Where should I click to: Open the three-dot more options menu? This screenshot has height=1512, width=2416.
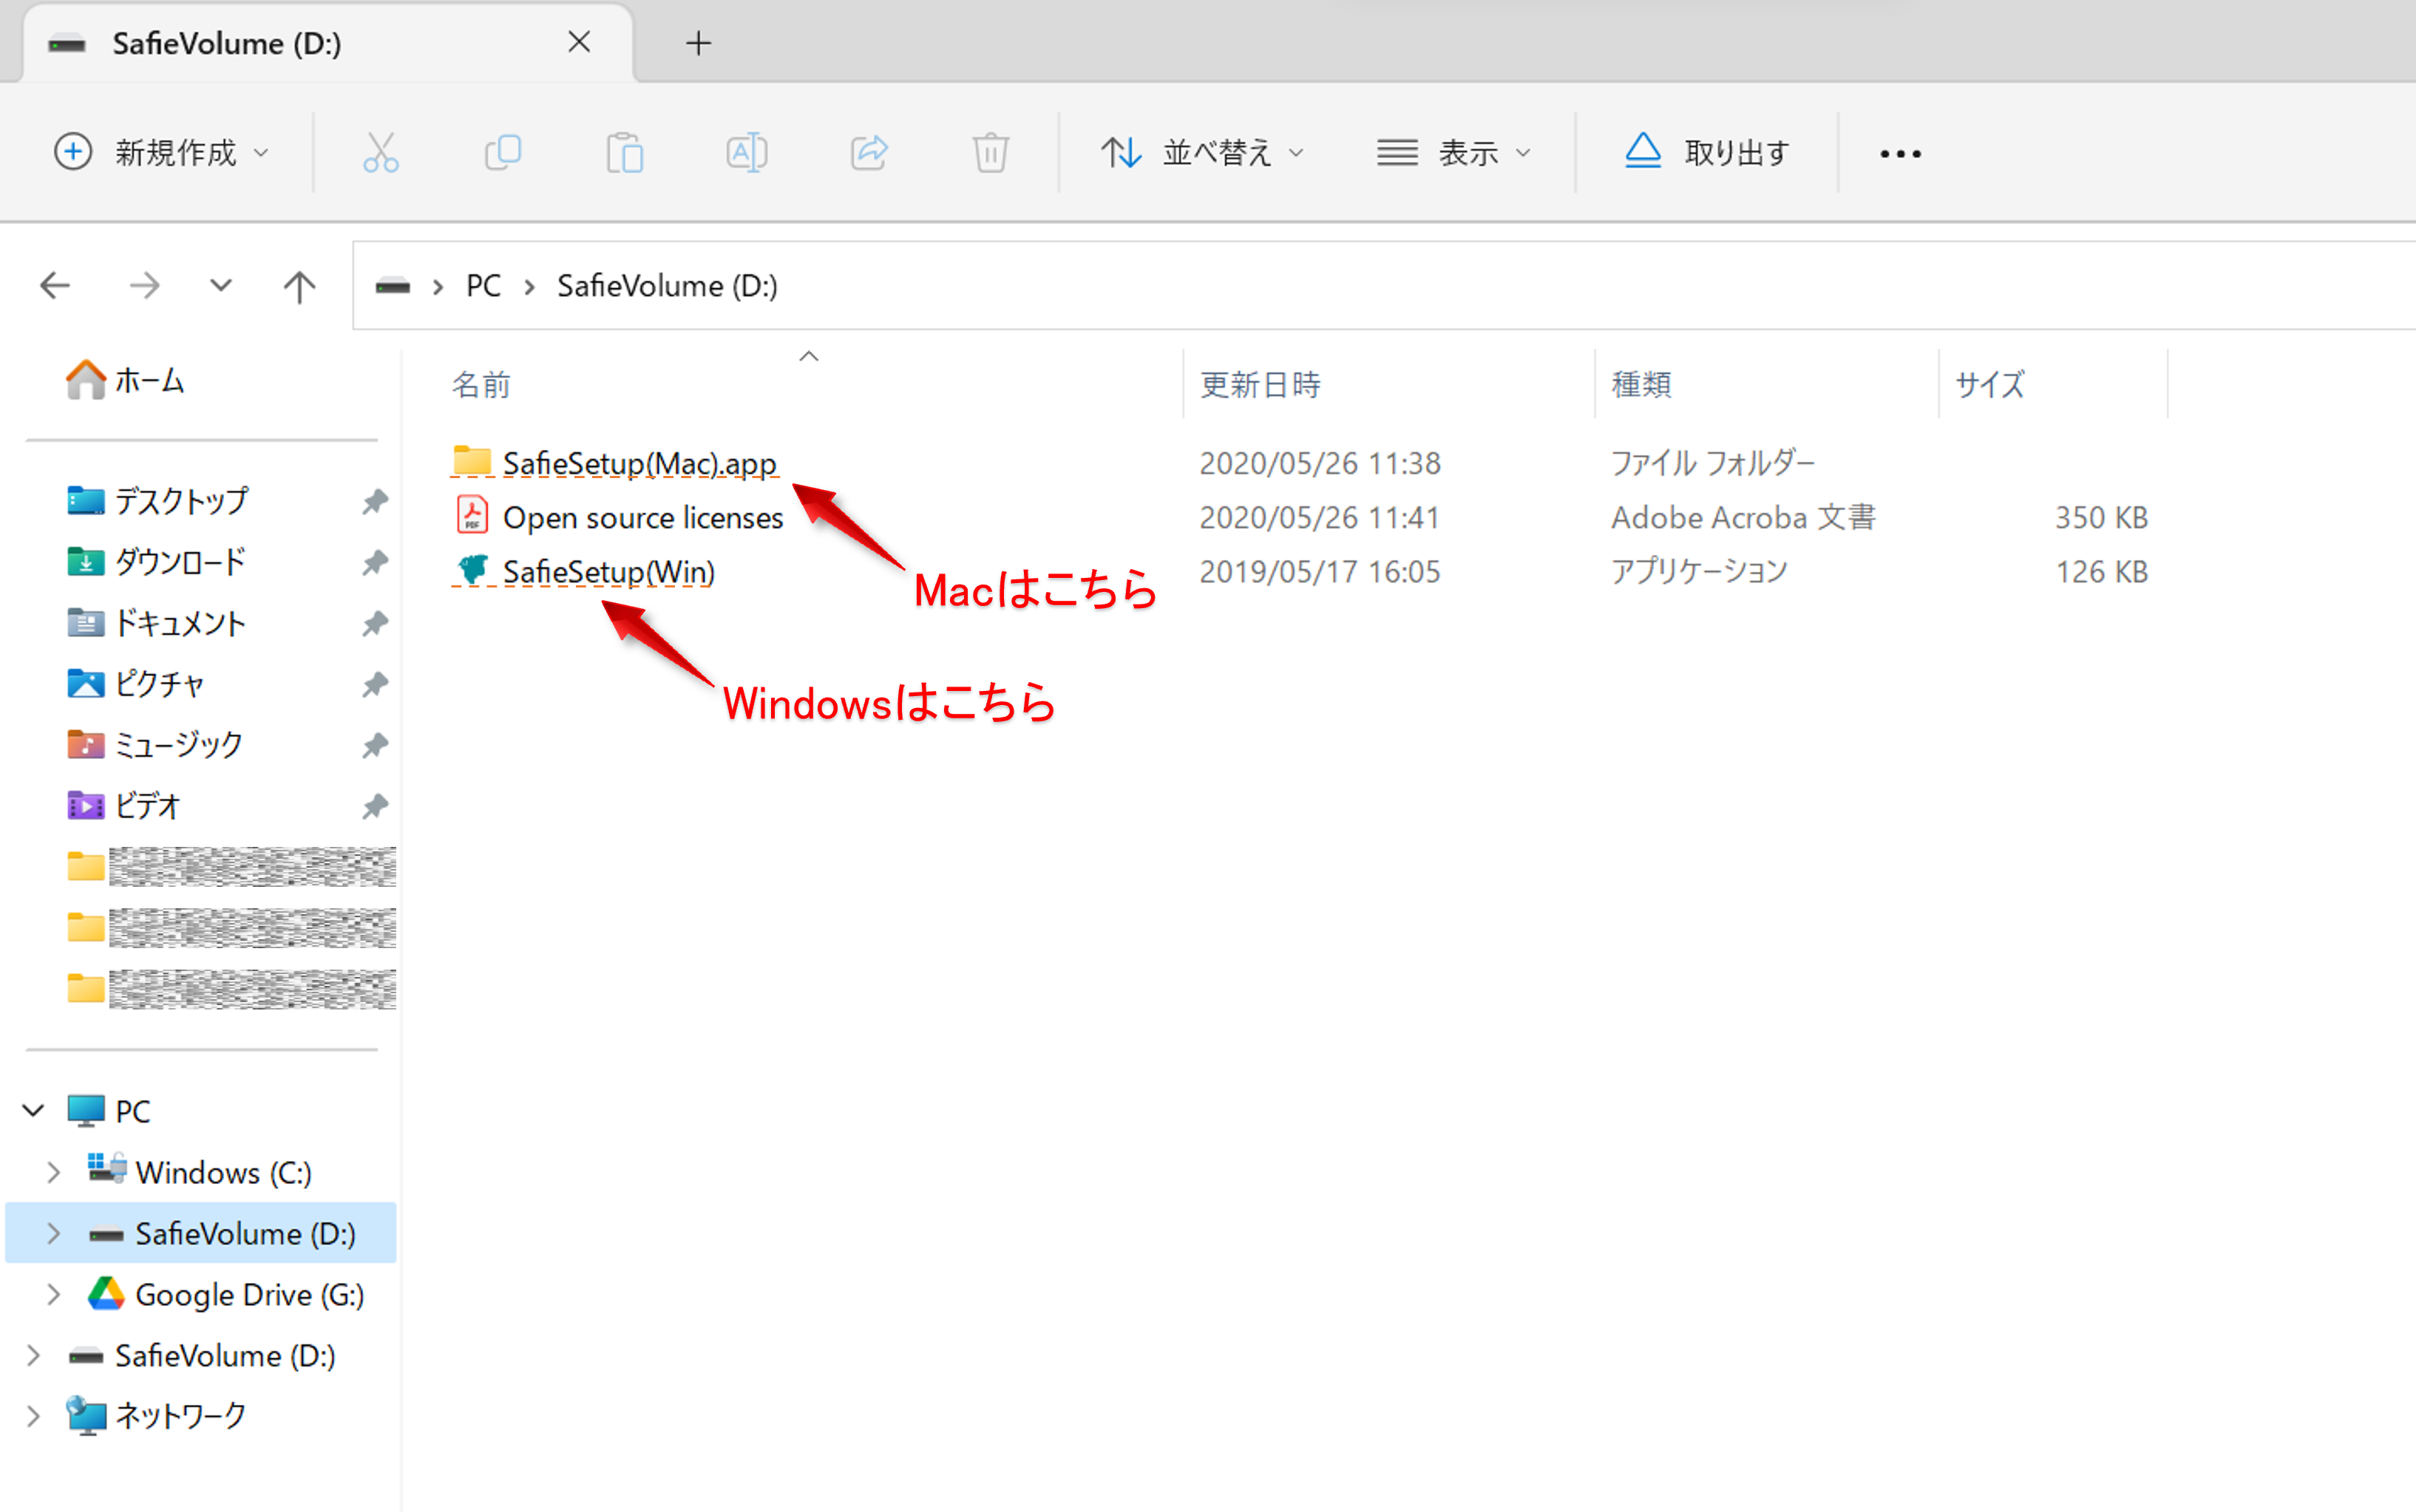(1900, 154)
